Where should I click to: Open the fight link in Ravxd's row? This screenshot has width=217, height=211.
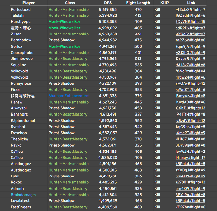tap(191, 145)
